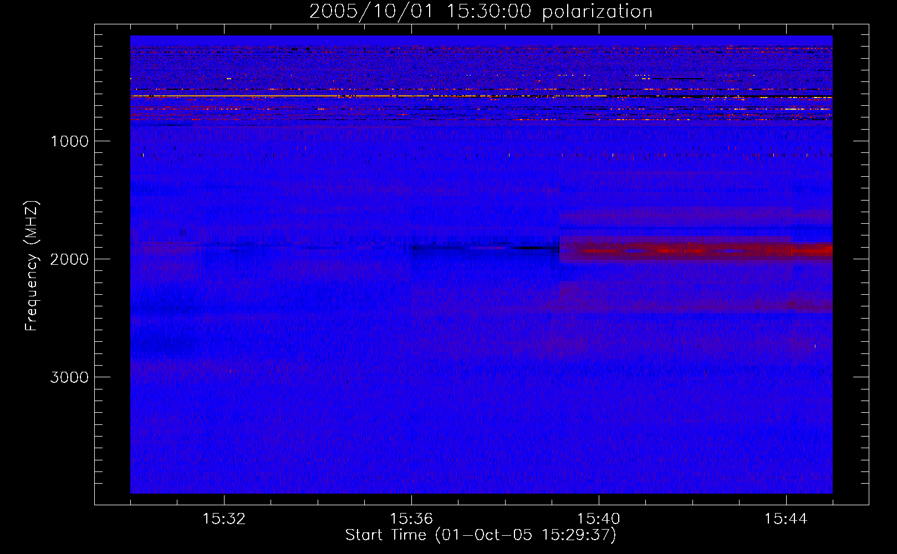Click the 'Start Time (01-Oct-05 15:29:37)' label
Screen dimensions: 897x554
[481, 535]
